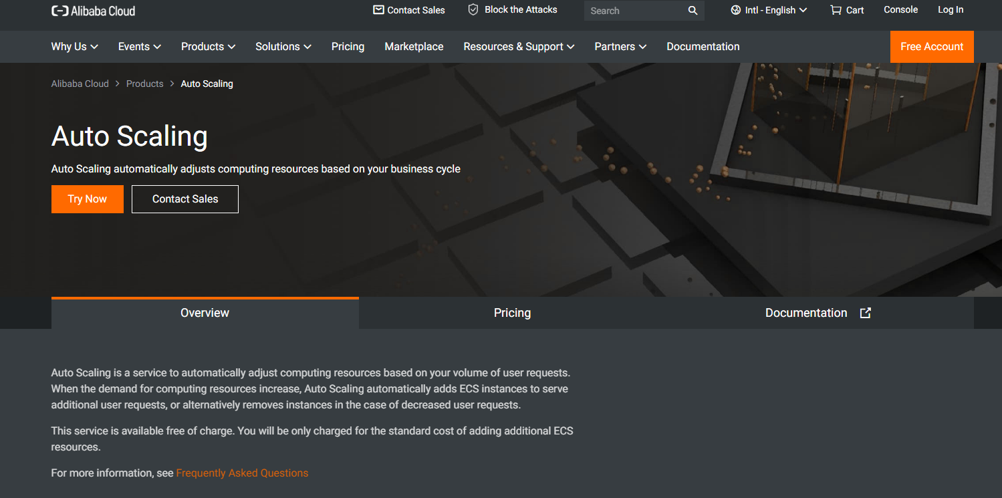This screenshot has height=498, width=1002.
Task: Open the Console link
Action: point(901,9)
